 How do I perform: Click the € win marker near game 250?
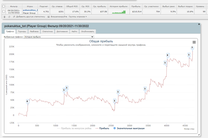click(28, 101)
